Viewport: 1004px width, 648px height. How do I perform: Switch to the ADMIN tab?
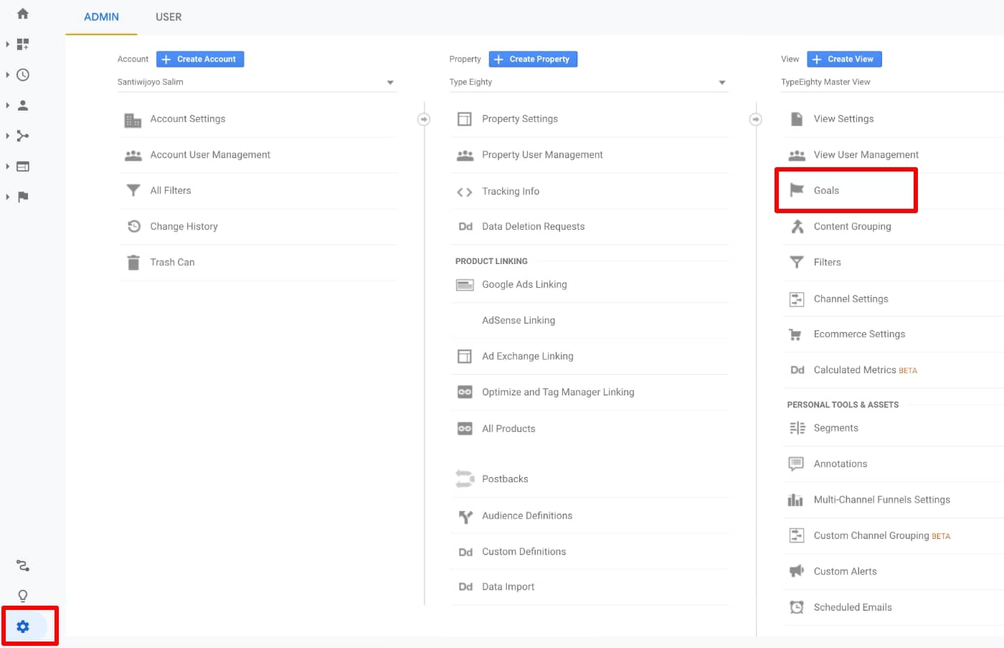(x=101, y=17)
